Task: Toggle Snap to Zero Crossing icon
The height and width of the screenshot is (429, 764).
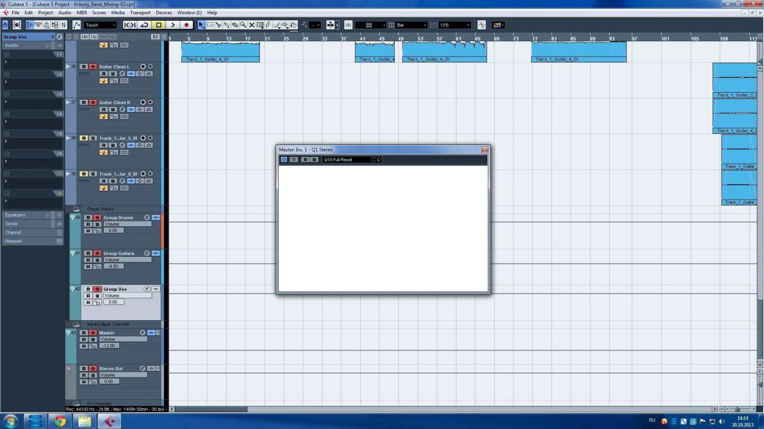Action: 482,25
